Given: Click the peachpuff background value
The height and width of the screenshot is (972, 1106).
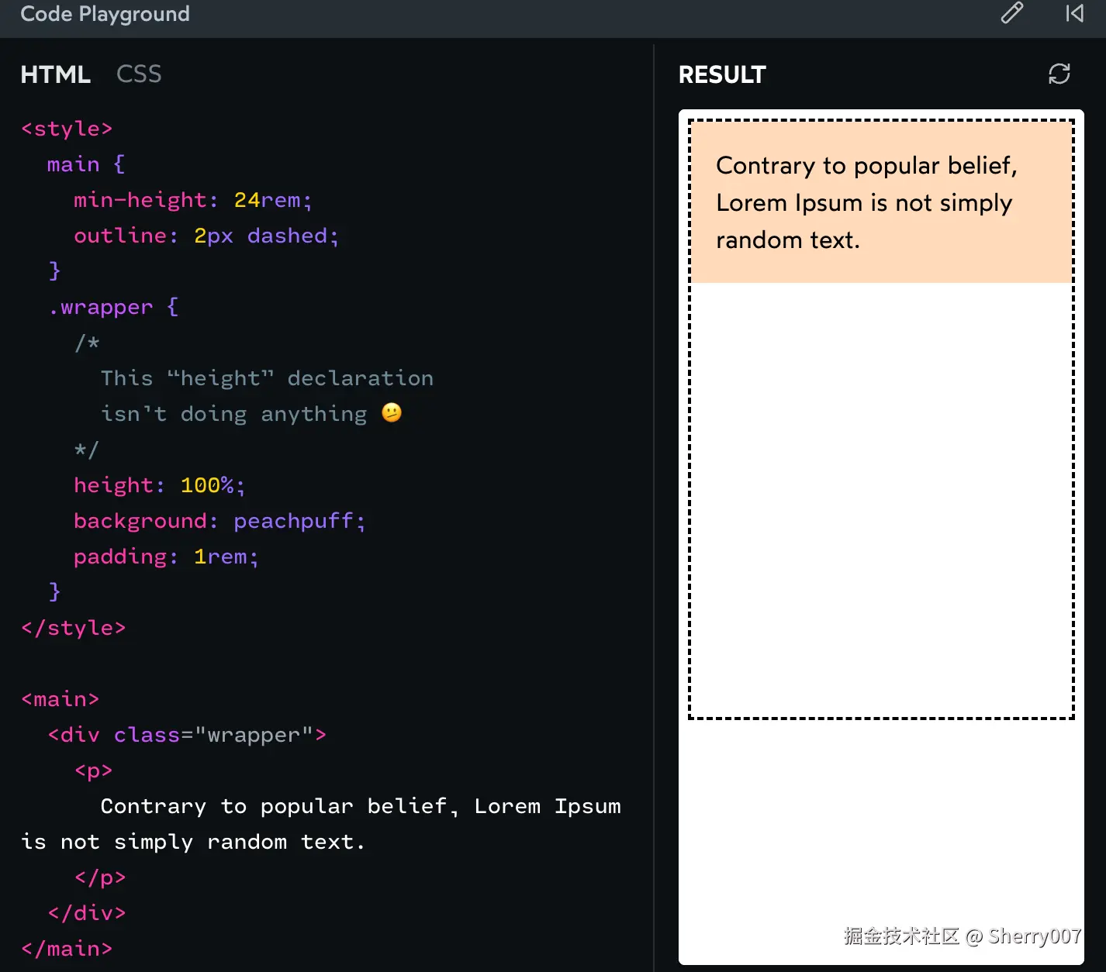Looking at the screenshot, I should 293,521.
